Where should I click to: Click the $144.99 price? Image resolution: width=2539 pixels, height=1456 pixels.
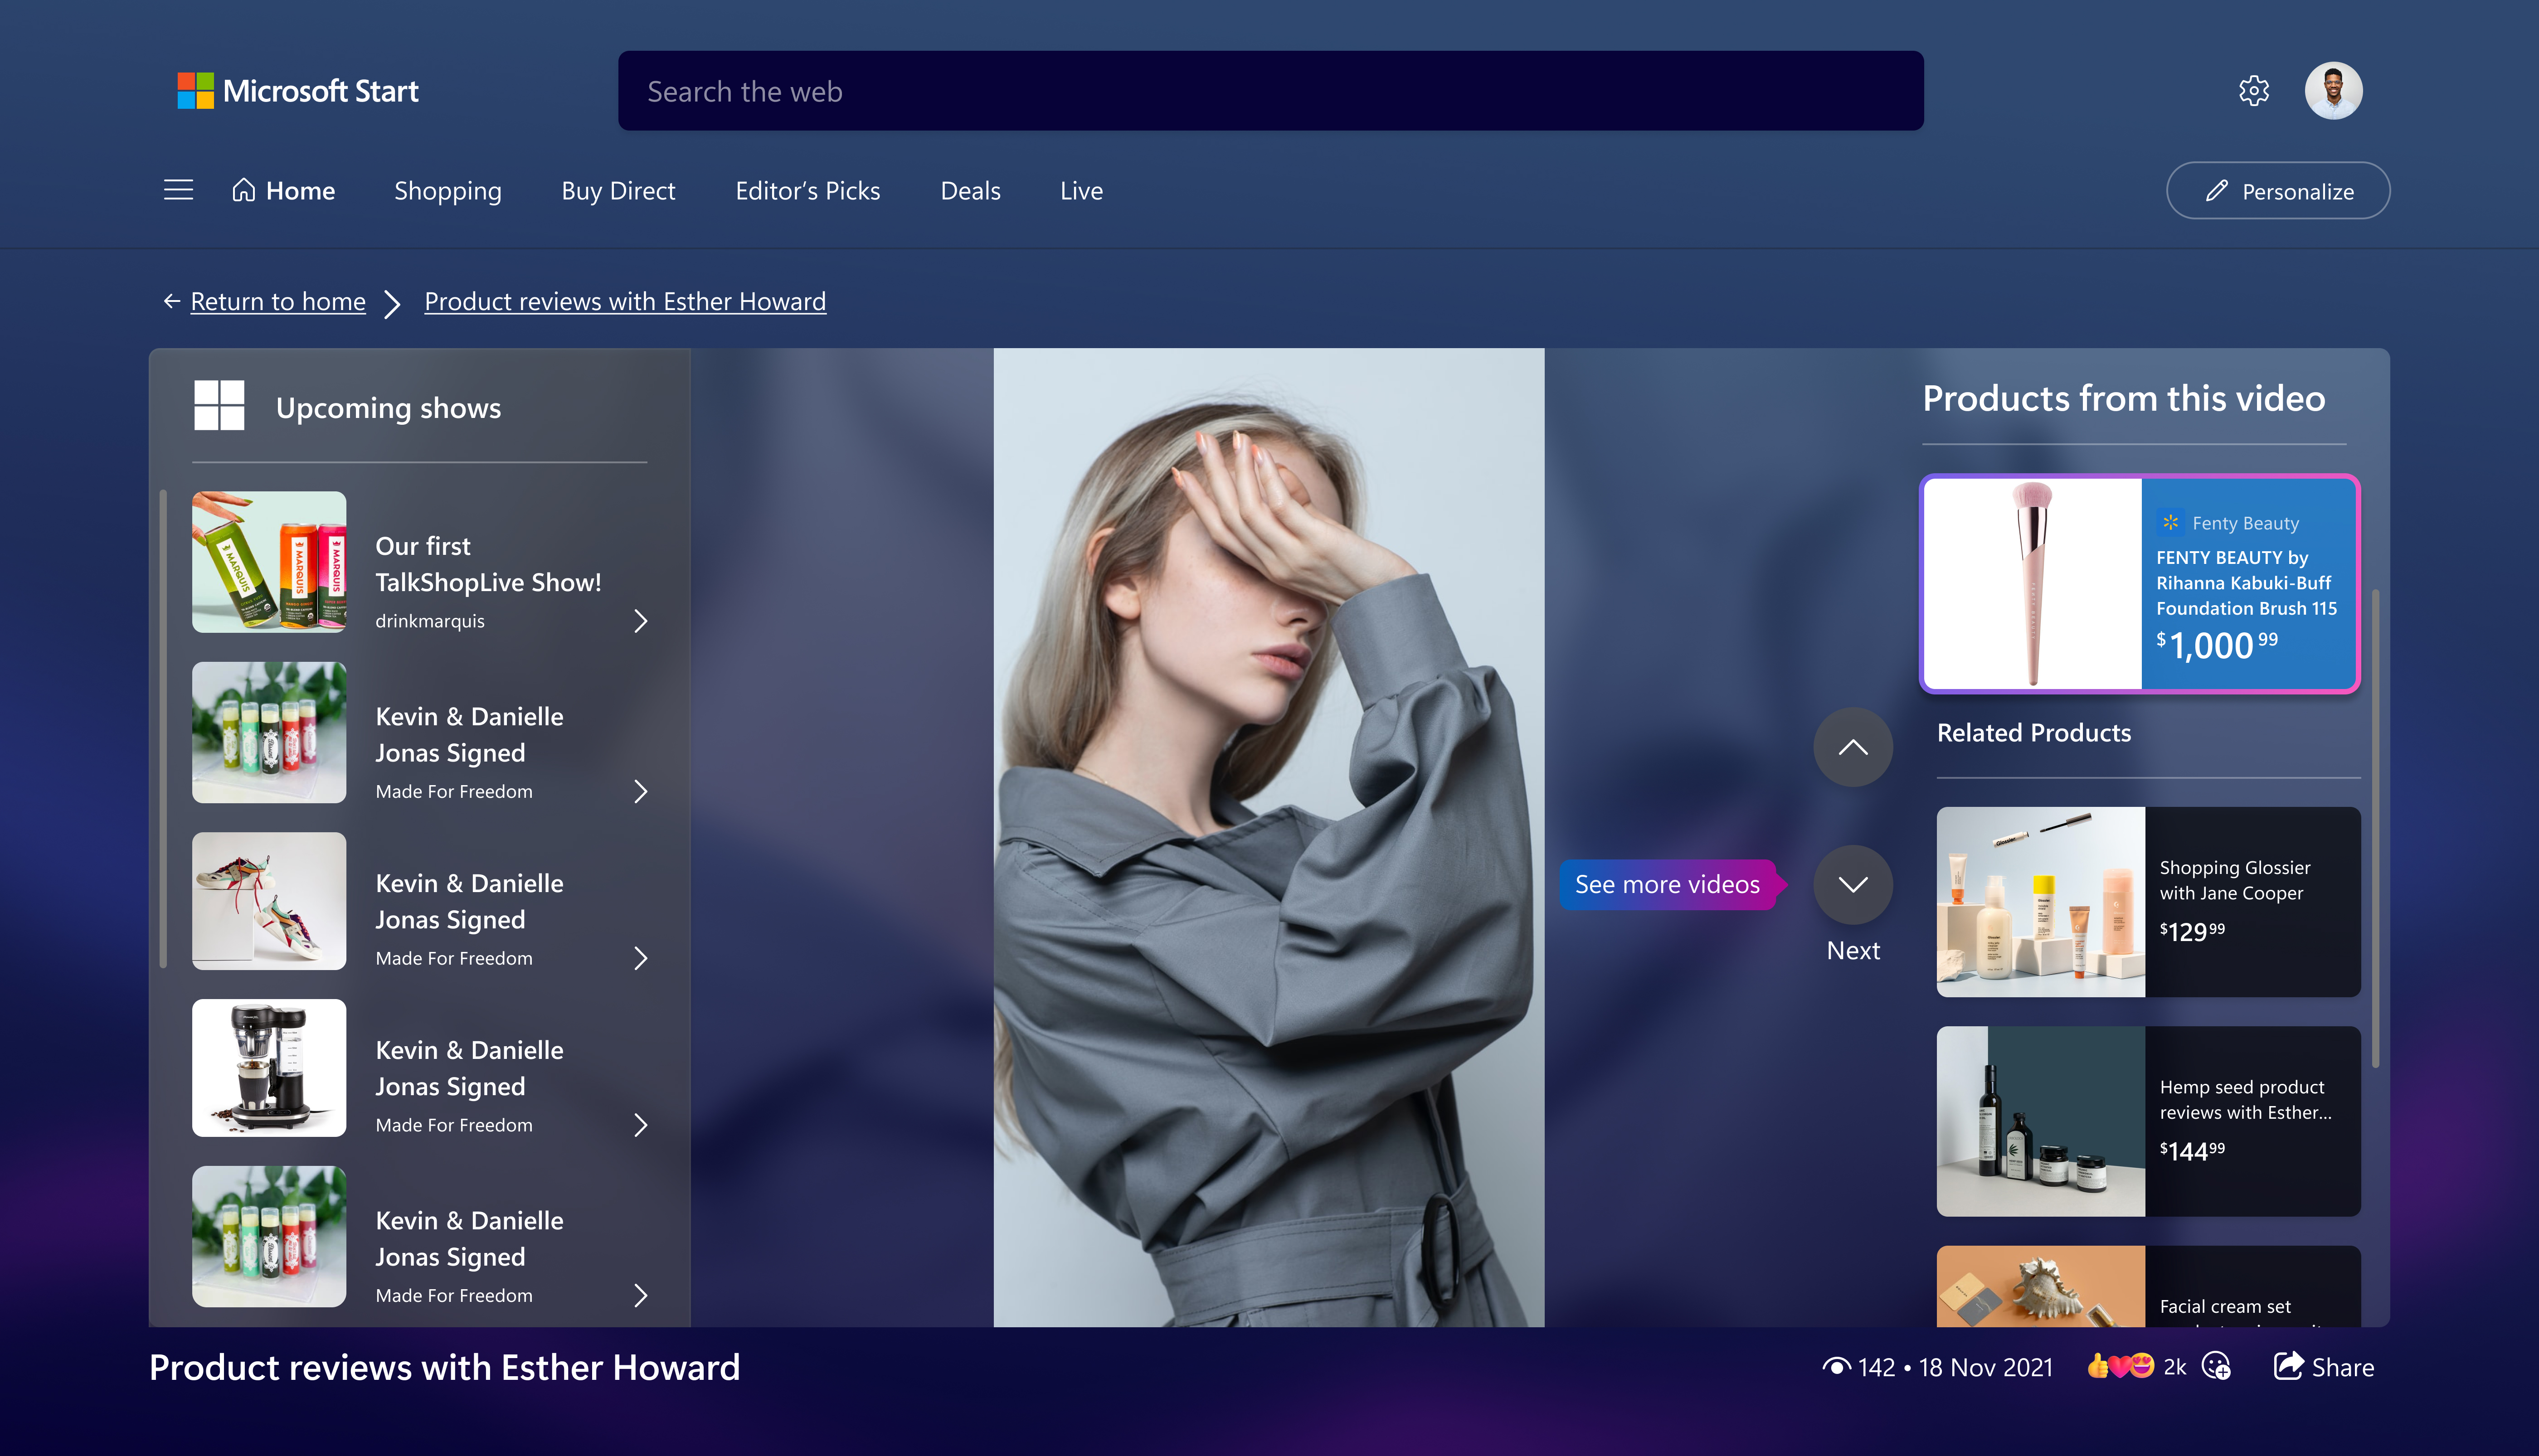coord(2192,1151)
